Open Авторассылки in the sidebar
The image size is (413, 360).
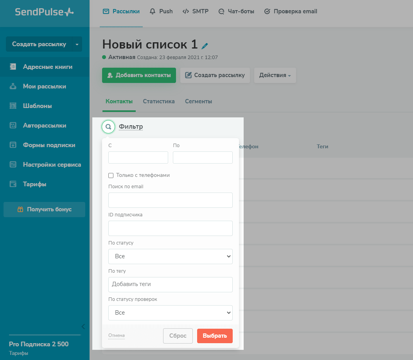(x=44, y=126)
